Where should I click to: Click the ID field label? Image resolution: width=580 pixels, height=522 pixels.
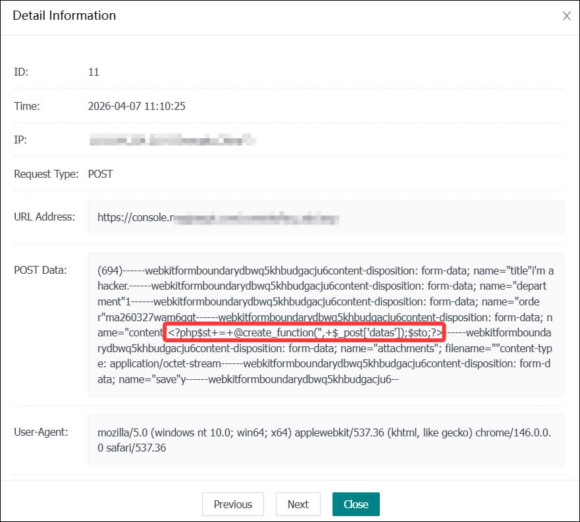coord(21,72)
